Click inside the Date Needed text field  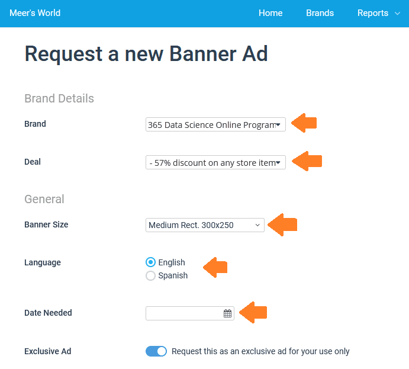pyautogui.click(x=183, y=313)
